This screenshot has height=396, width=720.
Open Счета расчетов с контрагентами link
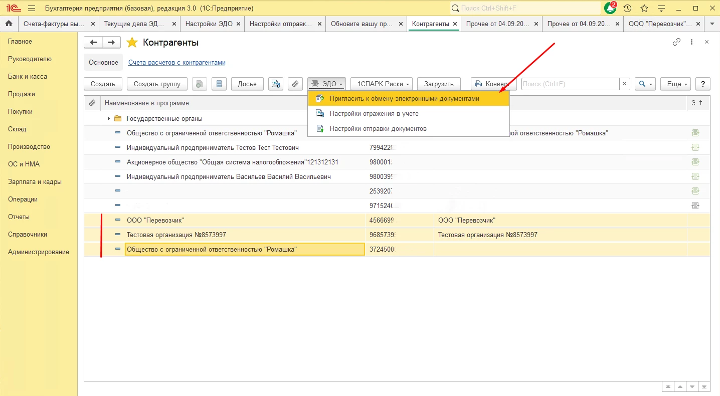tap(176, 63)
